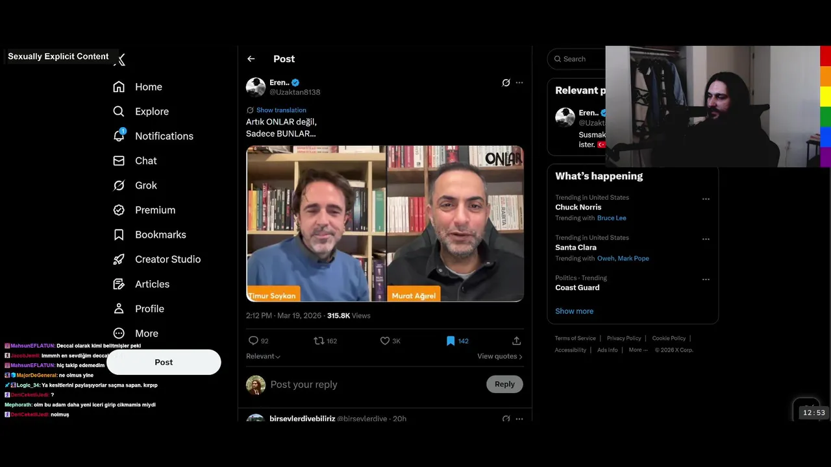Screen dimensions: 831x467
Task: Open three-dot menu on birseylerdivebiliriz reply
Action: (x=519, y=419)
